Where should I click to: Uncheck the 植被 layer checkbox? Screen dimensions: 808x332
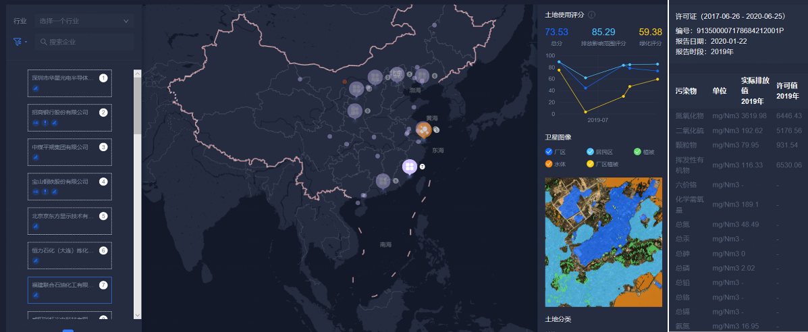pyautogui.click(x=638, y=152)
